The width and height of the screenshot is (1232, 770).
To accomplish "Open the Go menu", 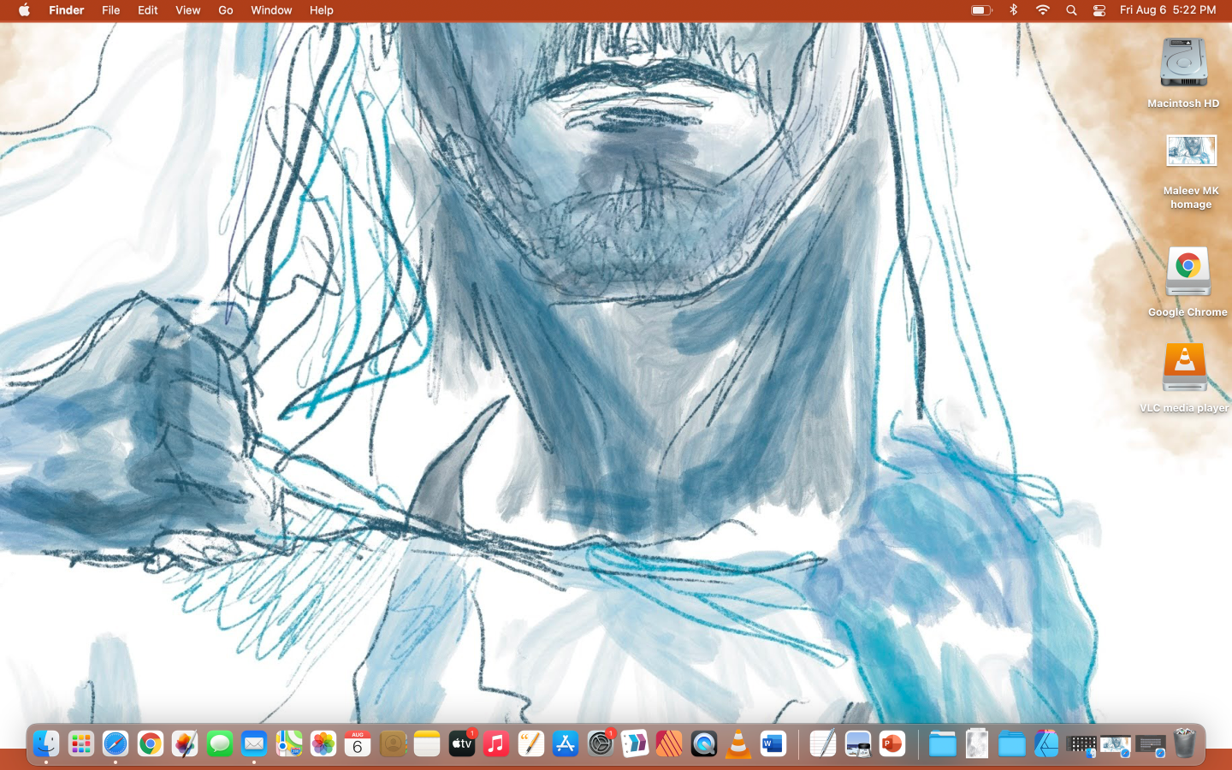I will coord(226,10).
